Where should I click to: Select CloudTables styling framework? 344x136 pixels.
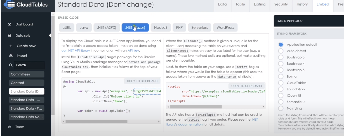click(x=281, y=83)
